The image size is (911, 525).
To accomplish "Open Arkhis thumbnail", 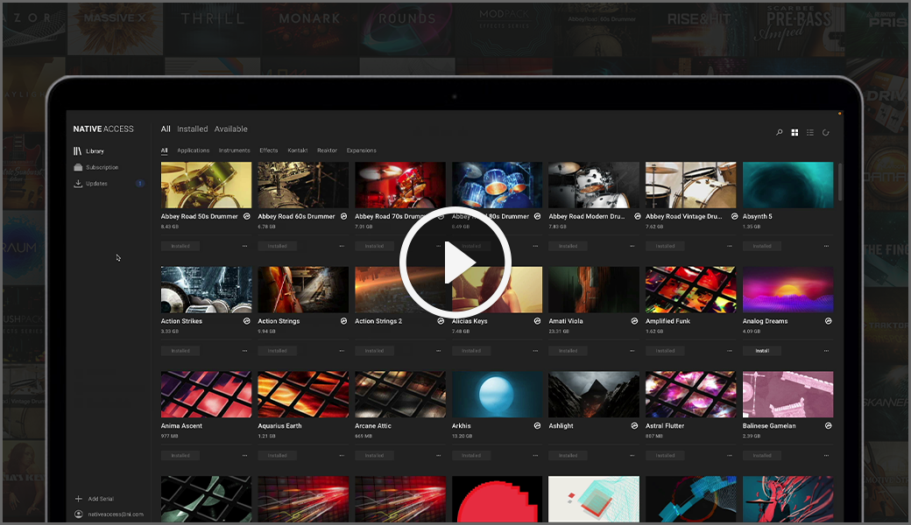I will click(497, 395).
